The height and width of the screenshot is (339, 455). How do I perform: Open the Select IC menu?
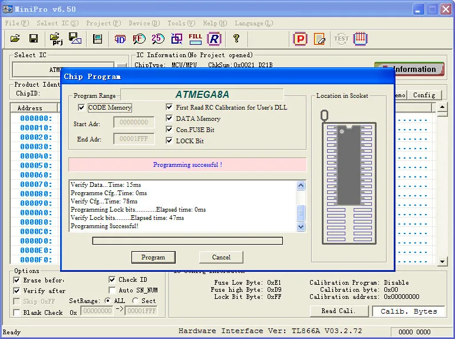click(x=57, y=23)
